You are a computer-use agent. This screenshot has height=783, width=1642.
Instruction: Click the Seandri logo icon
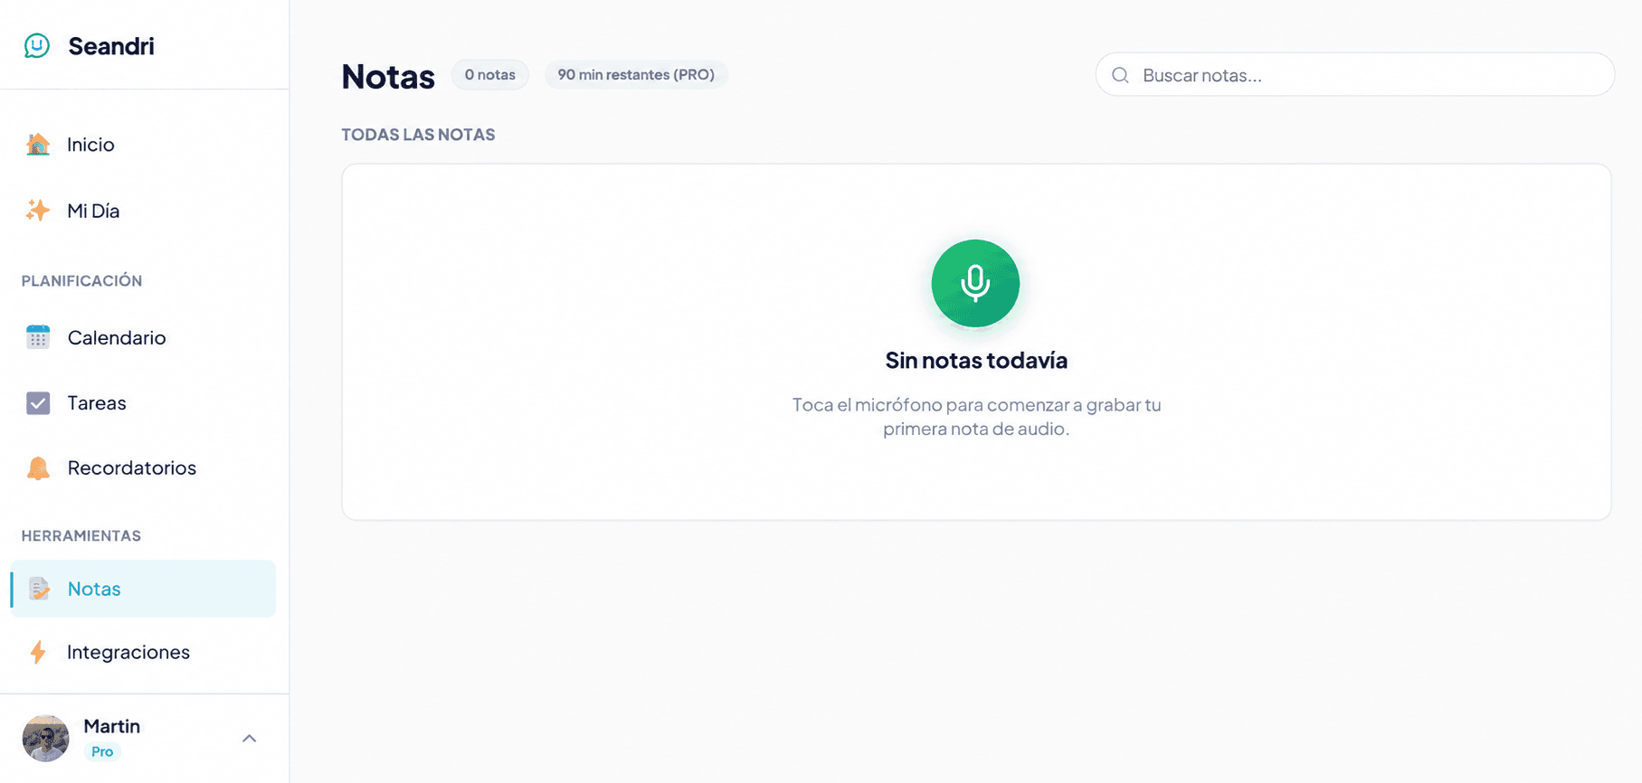pyautogui.click(x=37, y=45)
